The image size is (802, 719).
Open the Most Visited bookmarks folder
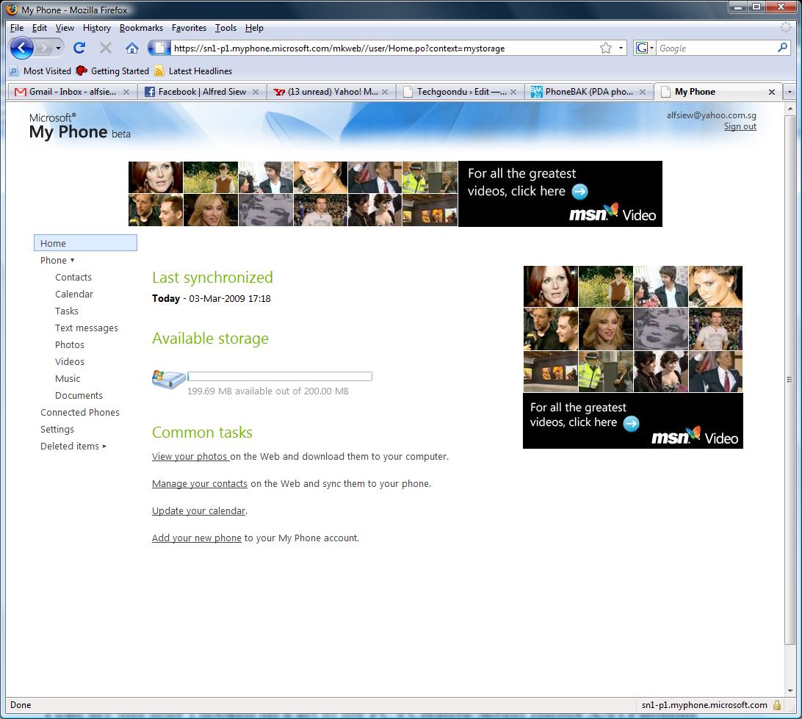pyautogui.click(x=41, y=71)
